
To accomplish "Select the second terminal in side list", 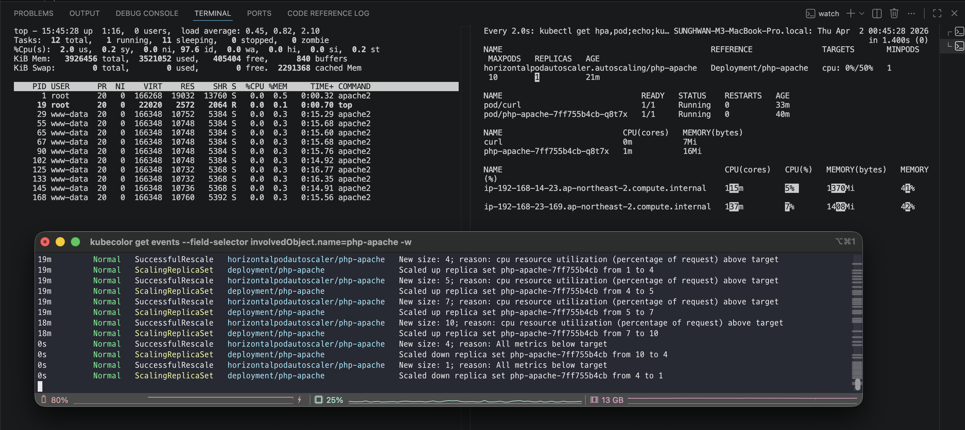I will (x=959, y=46).
